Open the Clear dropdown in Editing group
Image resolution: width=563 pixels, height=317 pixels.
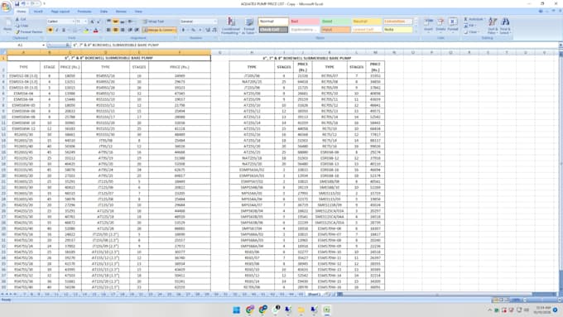471,31
